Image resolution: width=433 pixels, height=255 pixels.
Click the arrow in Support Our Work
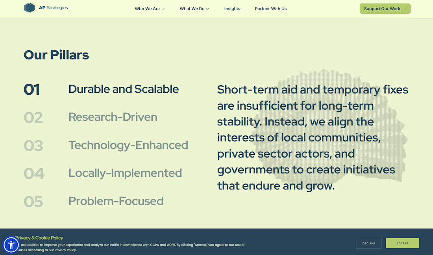405,9
